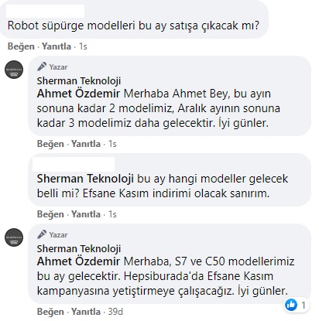
Task: Open Sherman Teknoloji mention in user's question
Action: click(x=85, y=179)
